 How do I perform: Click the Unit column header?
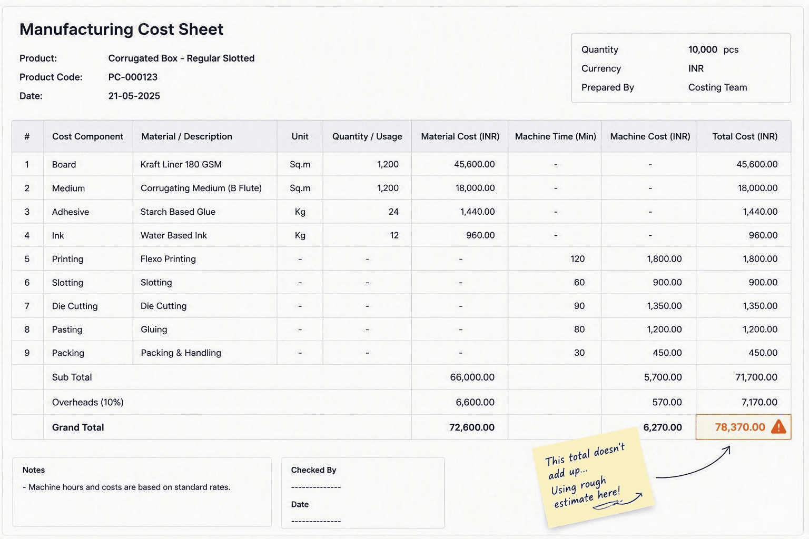tap(300, 136)
